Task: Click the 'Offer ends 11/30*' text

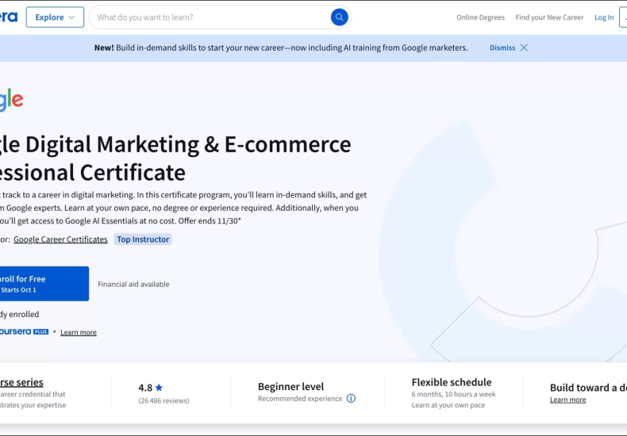Action: pos(210,221)
